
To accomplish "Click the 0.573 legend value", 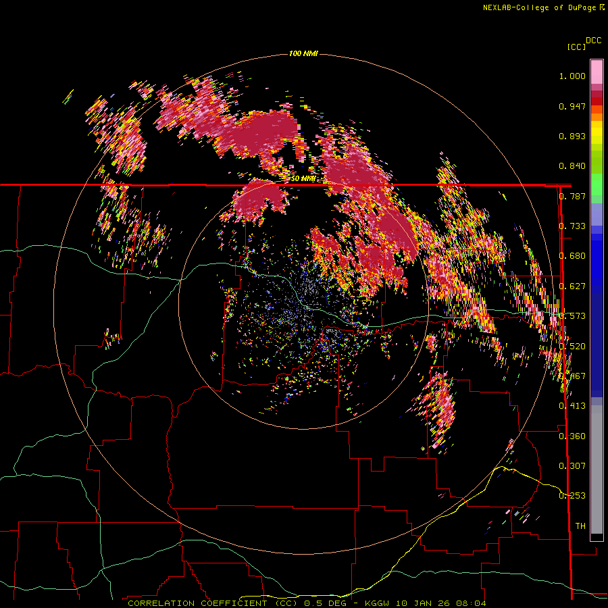I will (x=572, y=316).
